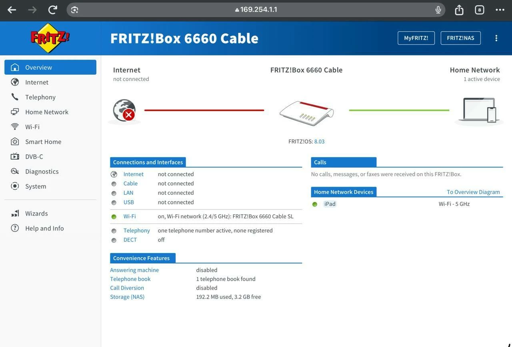Screen dimensions: 512x347
Task: Open the LAN connection link
Action: [128, 193]
